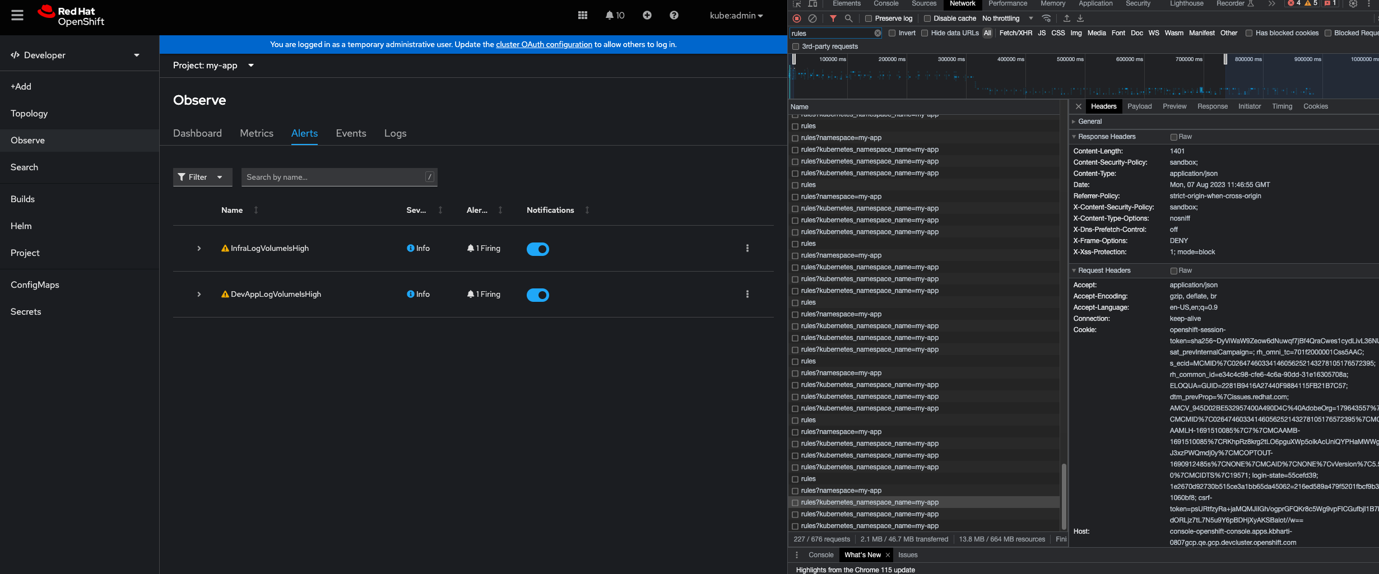Toggle notifications for DevAppLogVolumeIsHigh
Screen dimensions: 1379x574
[537, 295]
